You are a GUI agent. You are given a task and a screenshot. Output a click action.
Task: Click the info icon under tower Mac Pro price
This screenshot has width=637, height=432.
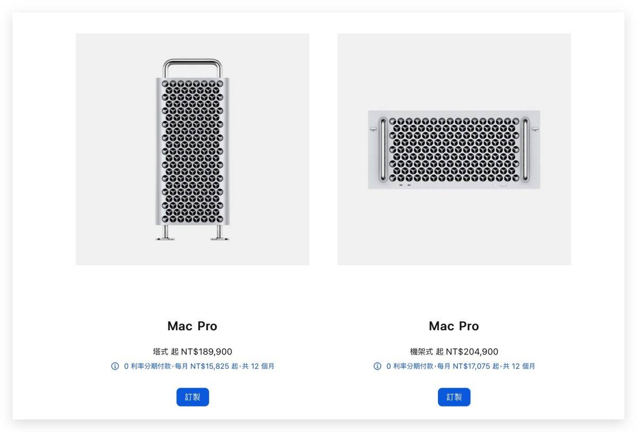115,366
